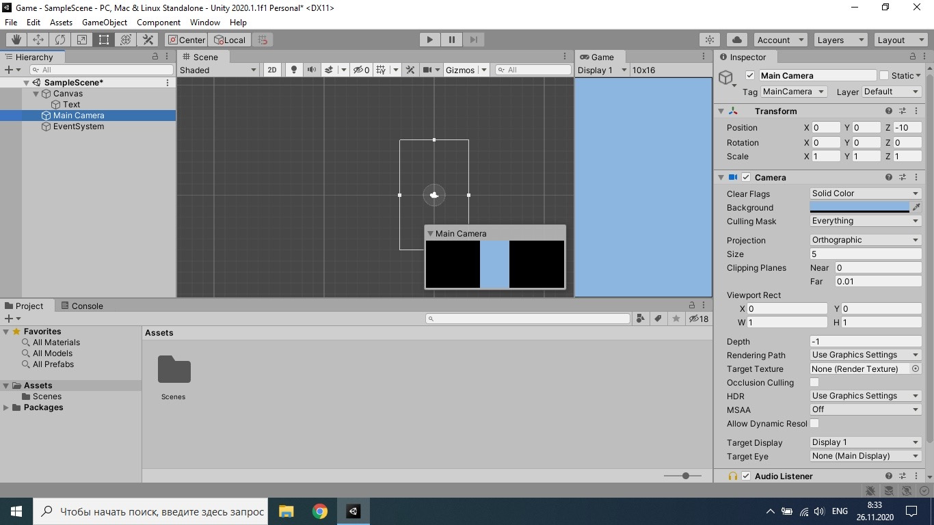Lock the Hierarchy panel
Viewport: 934px width, 525px height.
[155, 57]
